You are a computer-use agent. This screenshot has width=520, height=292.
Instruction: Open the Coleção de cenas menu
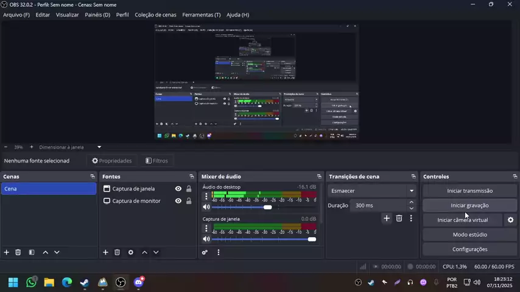coord(156,15)
